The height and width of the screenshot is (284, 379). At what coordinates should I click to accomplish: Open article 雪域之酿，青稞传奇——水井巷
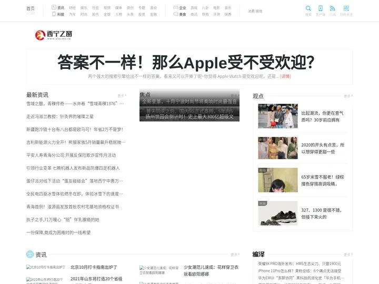(x=75, y=104)
